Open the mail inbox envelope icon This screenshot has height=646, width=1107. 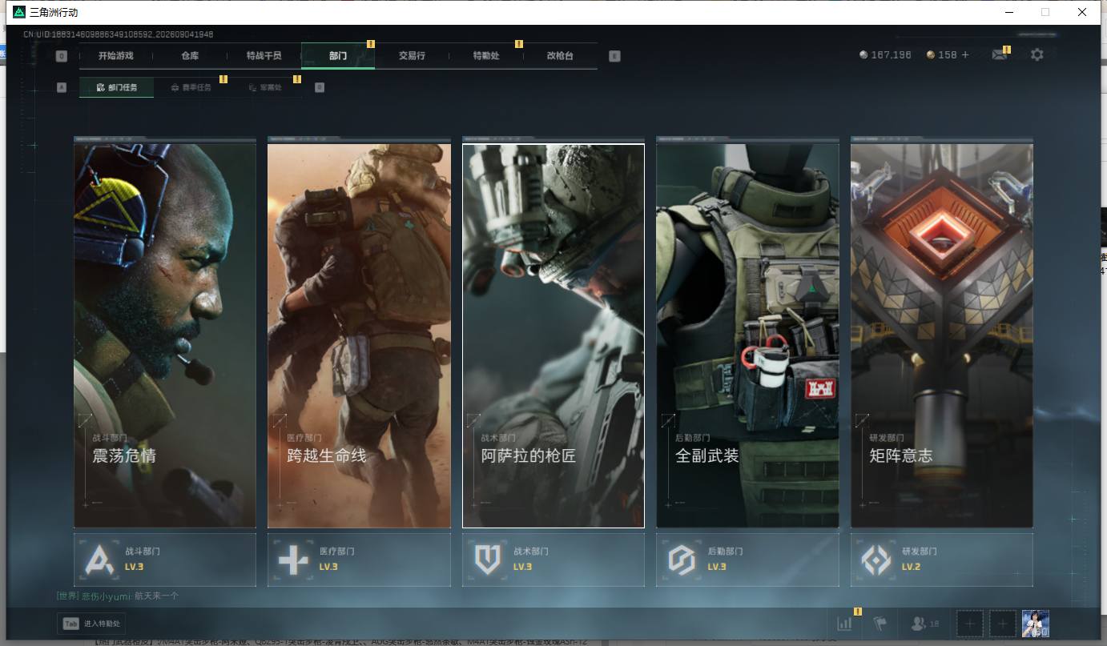click(999, 55)
